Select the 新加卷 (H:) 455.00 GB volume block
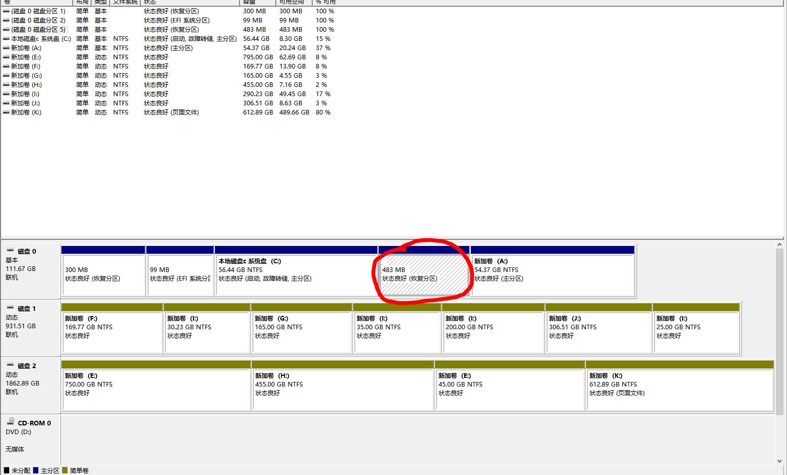Image resolution: width=787 pixels, height=475 pixels. tap(343, 386)
